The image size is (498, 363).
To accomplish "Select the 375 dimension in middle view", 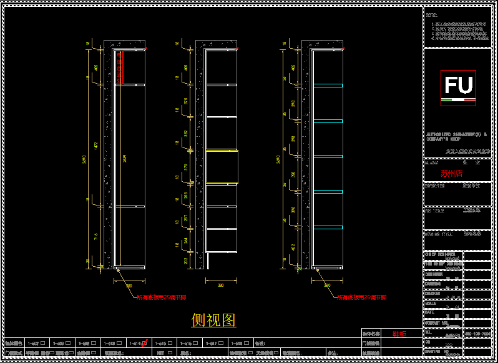I will click(186, 101).
